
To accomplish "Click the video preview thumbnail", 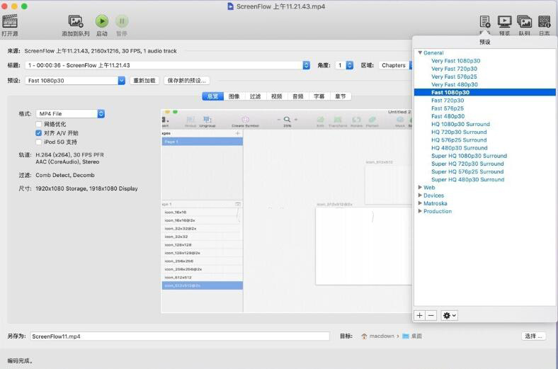I will click(x=287, y=211).
